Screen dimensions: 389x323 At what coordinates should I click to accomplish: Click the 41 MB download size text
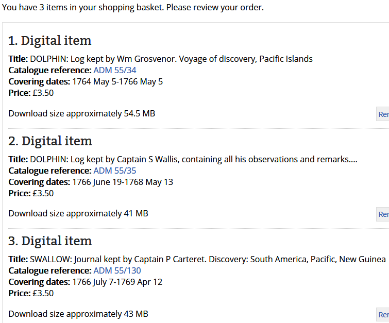[x=78, y=213]
